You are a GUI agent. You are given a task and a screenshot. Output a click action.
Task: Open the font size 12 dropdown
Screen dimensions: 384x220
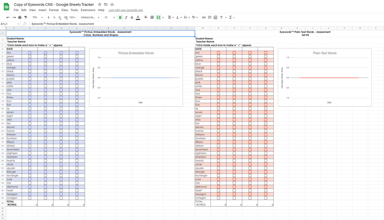109,17
